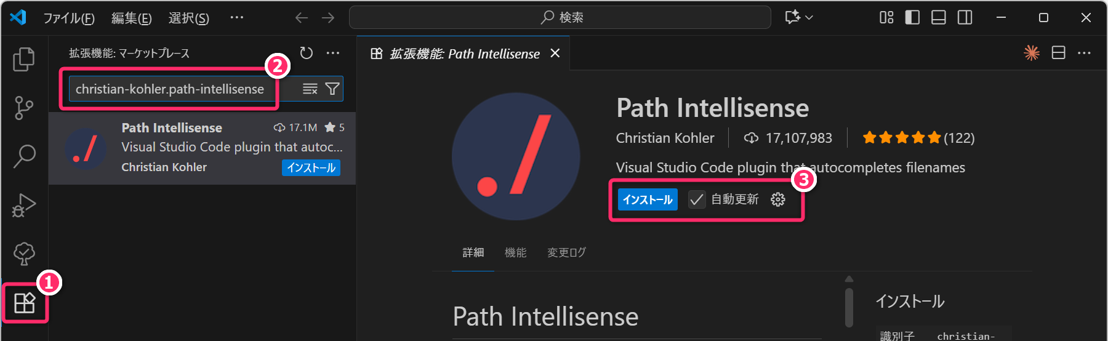Click the extension manage gear icon

(x=778, y=199)
